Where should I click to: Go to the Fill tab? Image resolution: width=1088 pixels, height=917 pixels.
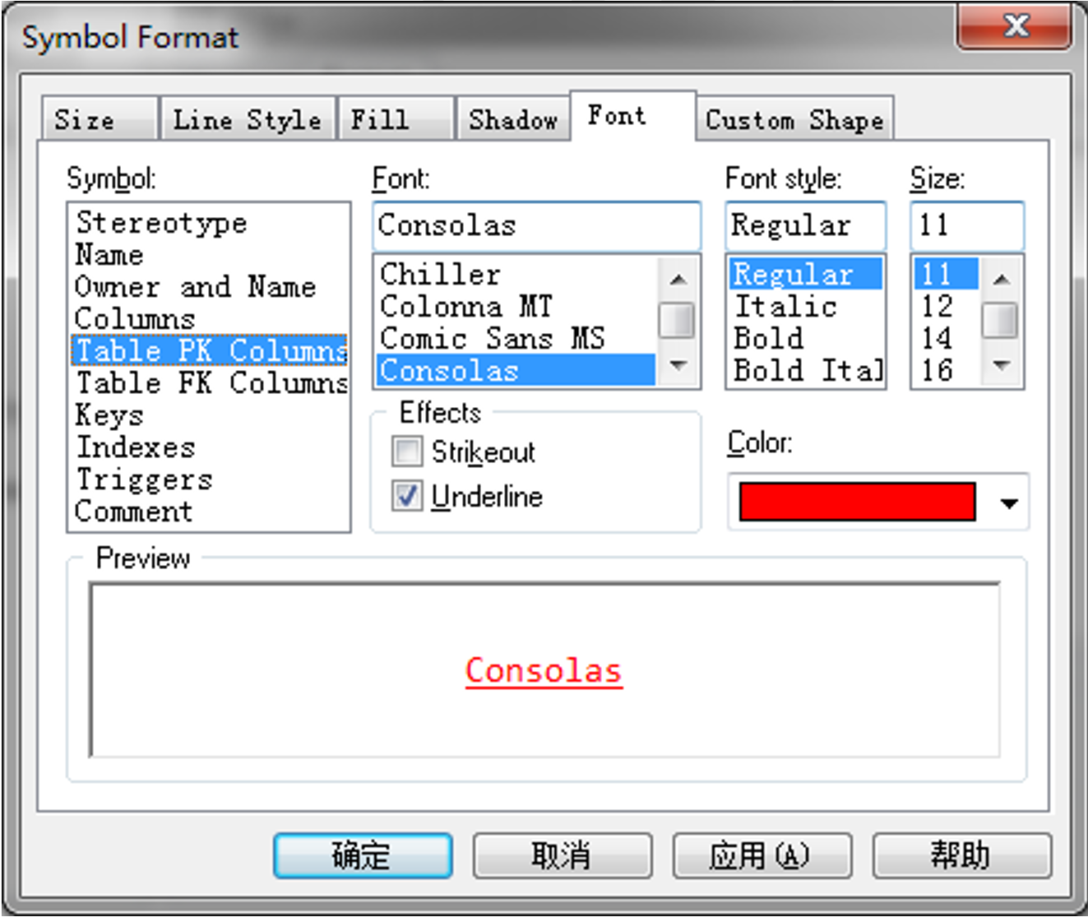point(396,119)
